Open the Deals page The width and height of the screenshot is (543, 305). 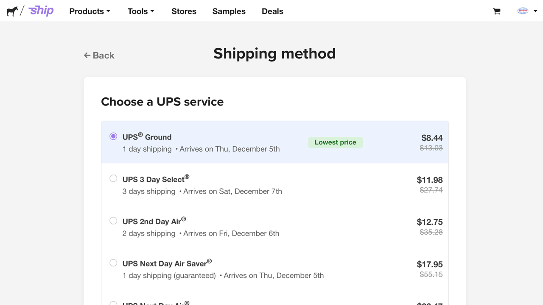pyautogui.click(x=272, y=11)
